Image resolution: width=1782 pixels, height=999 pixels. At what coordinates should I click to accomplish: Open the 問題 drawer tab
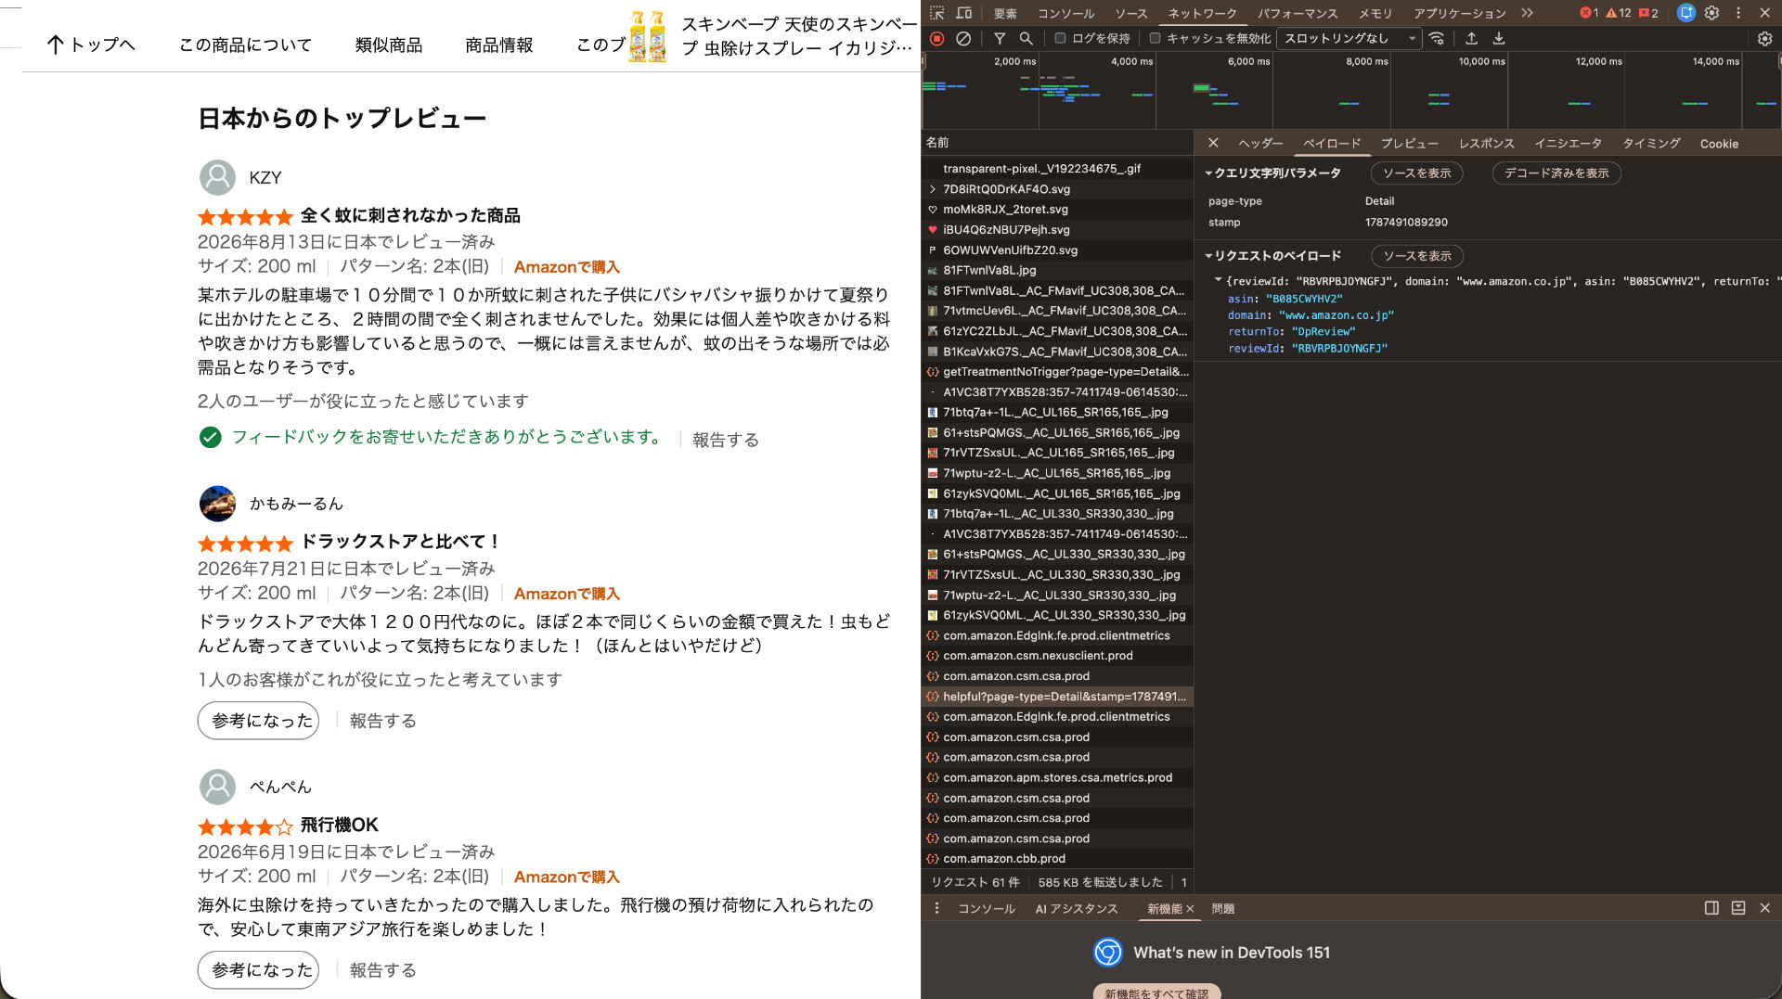tap(1222, 909)
